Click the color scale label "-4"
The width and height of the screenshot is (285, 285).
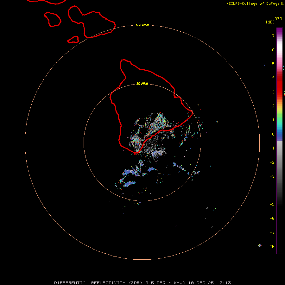click(x=272, y=190)
